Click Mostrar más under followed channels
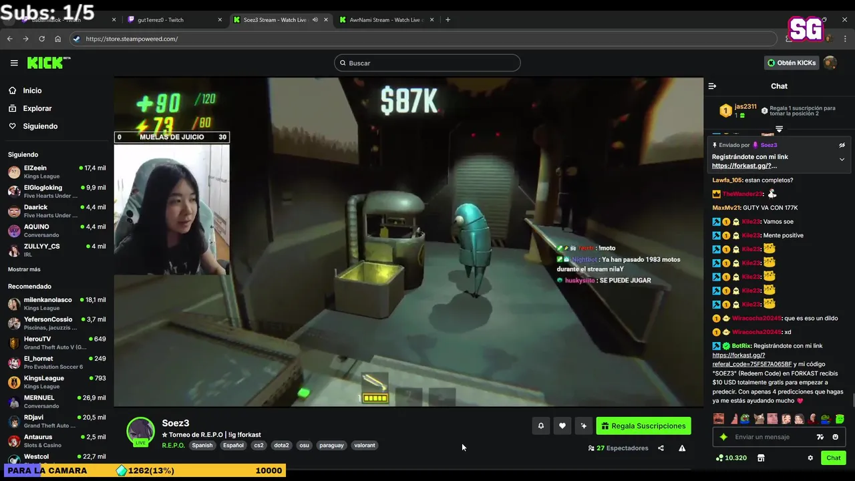Screen dimensions: 855x481 coord(24,269)
